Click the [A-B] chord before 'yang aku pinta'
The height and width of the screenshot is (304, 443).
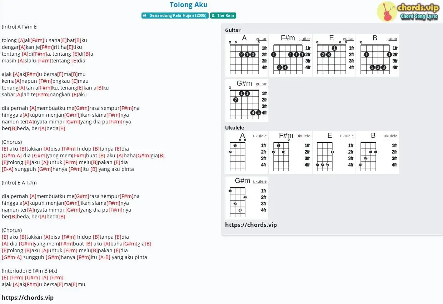point(104,257)
